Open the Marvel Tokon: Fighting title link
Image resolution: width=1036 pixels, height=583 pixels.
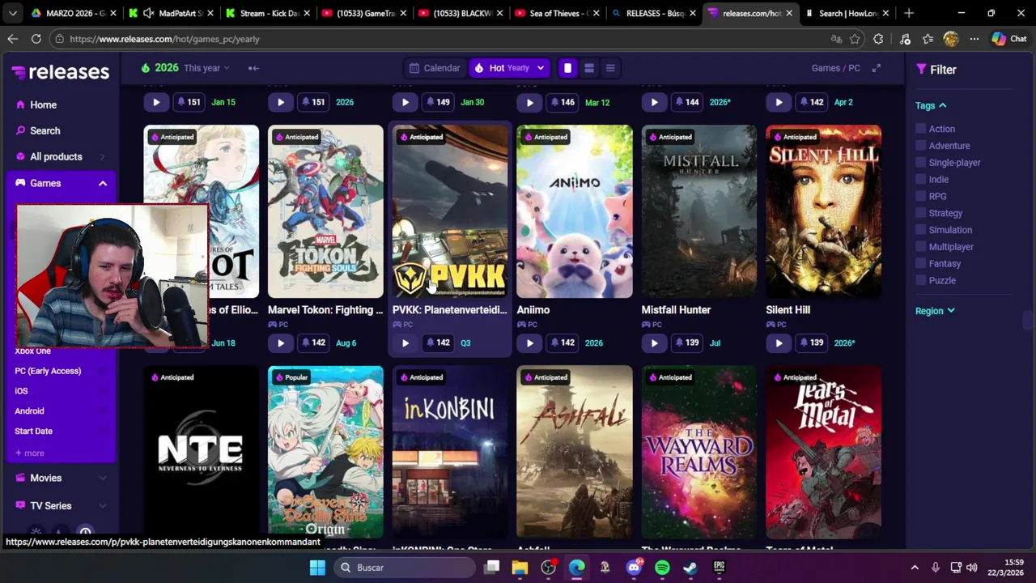[x=325, y=310]
